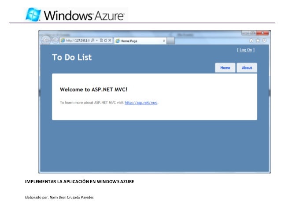Image resolution: width=281 pixels, height=217 pixels.
Task: Click the To Do List title
Action: click(x=72, y=57)
